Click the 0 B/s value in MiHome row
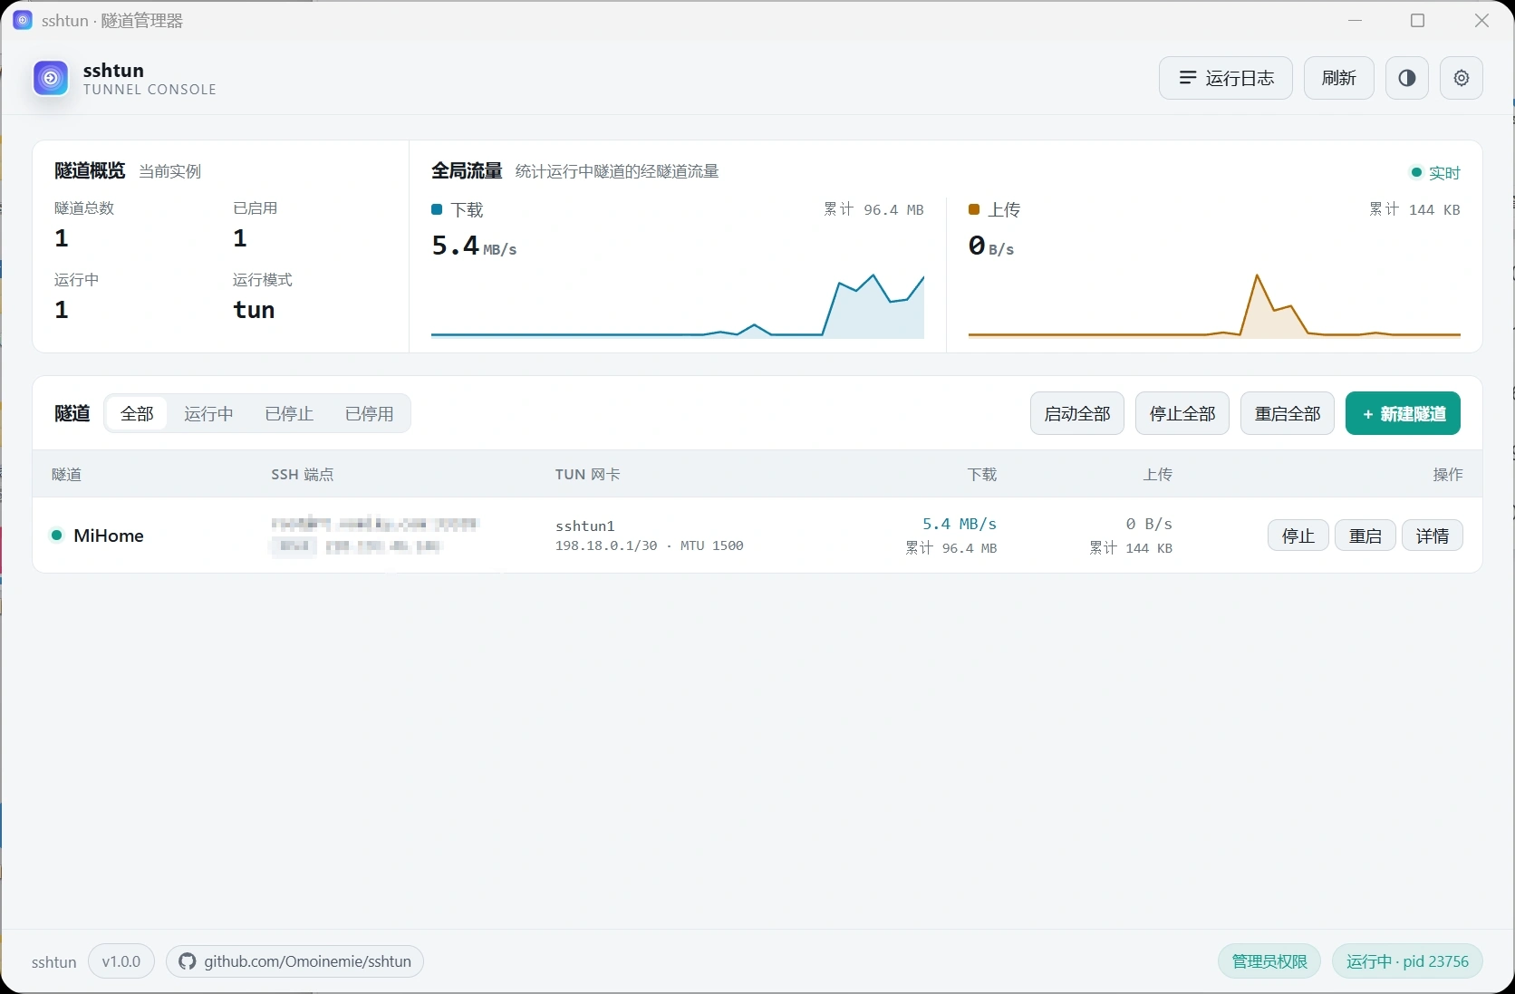The height and width of the screenshot is (994, 1515). pyautogui.click(x=1149, y=524)
